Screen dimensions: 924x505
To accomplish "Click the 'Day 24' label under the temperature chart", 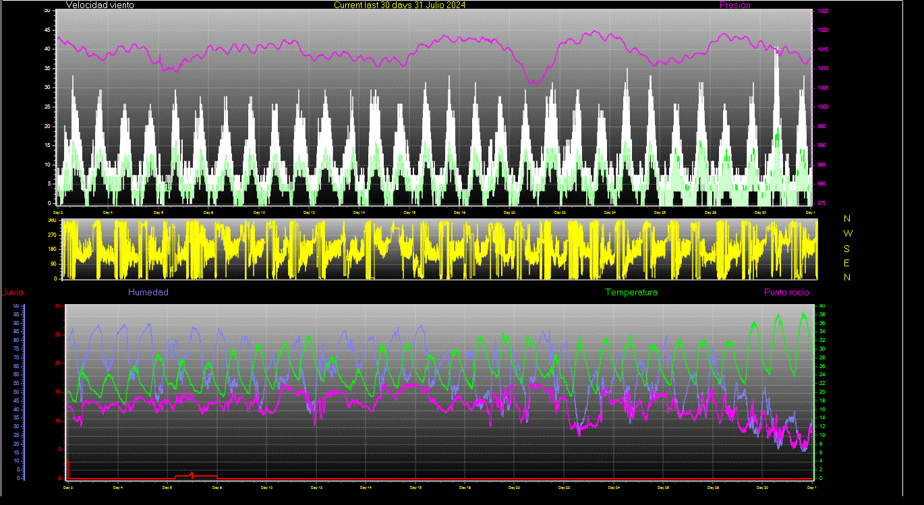I will click(x=614, y=487).
